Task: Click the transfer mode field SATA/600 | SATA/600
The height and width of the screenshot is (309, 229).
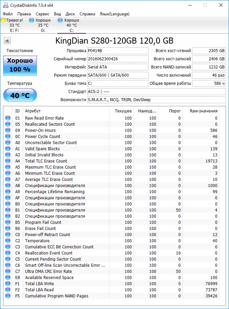Action: pyautogui.click(x=118, y=75)
